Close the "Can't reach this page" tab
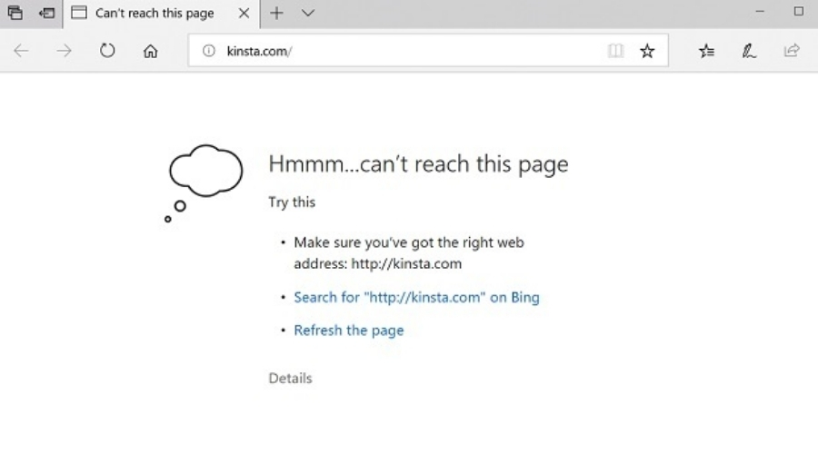This screenshot has width=818, height=454. (244, 14)
